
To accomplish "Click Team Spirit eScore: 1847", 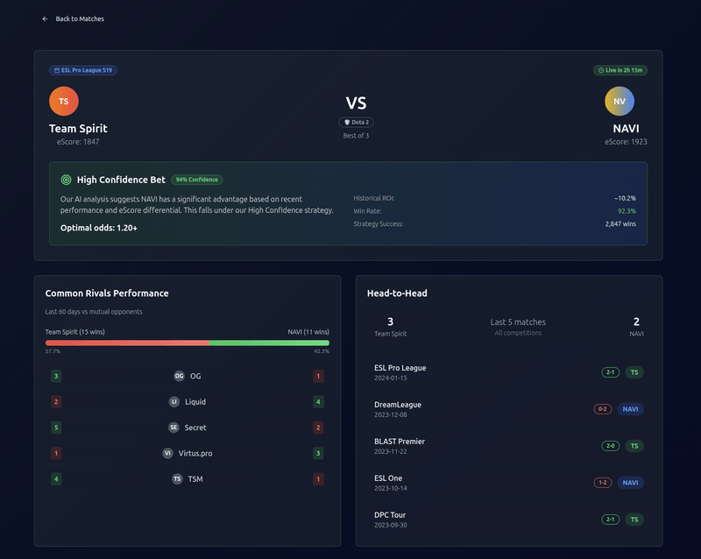I will click(x=78, y=142).
